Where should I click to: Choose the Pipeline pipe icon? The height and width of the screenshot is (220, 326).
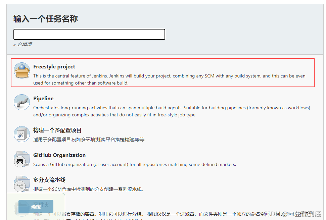pos(22,102)
